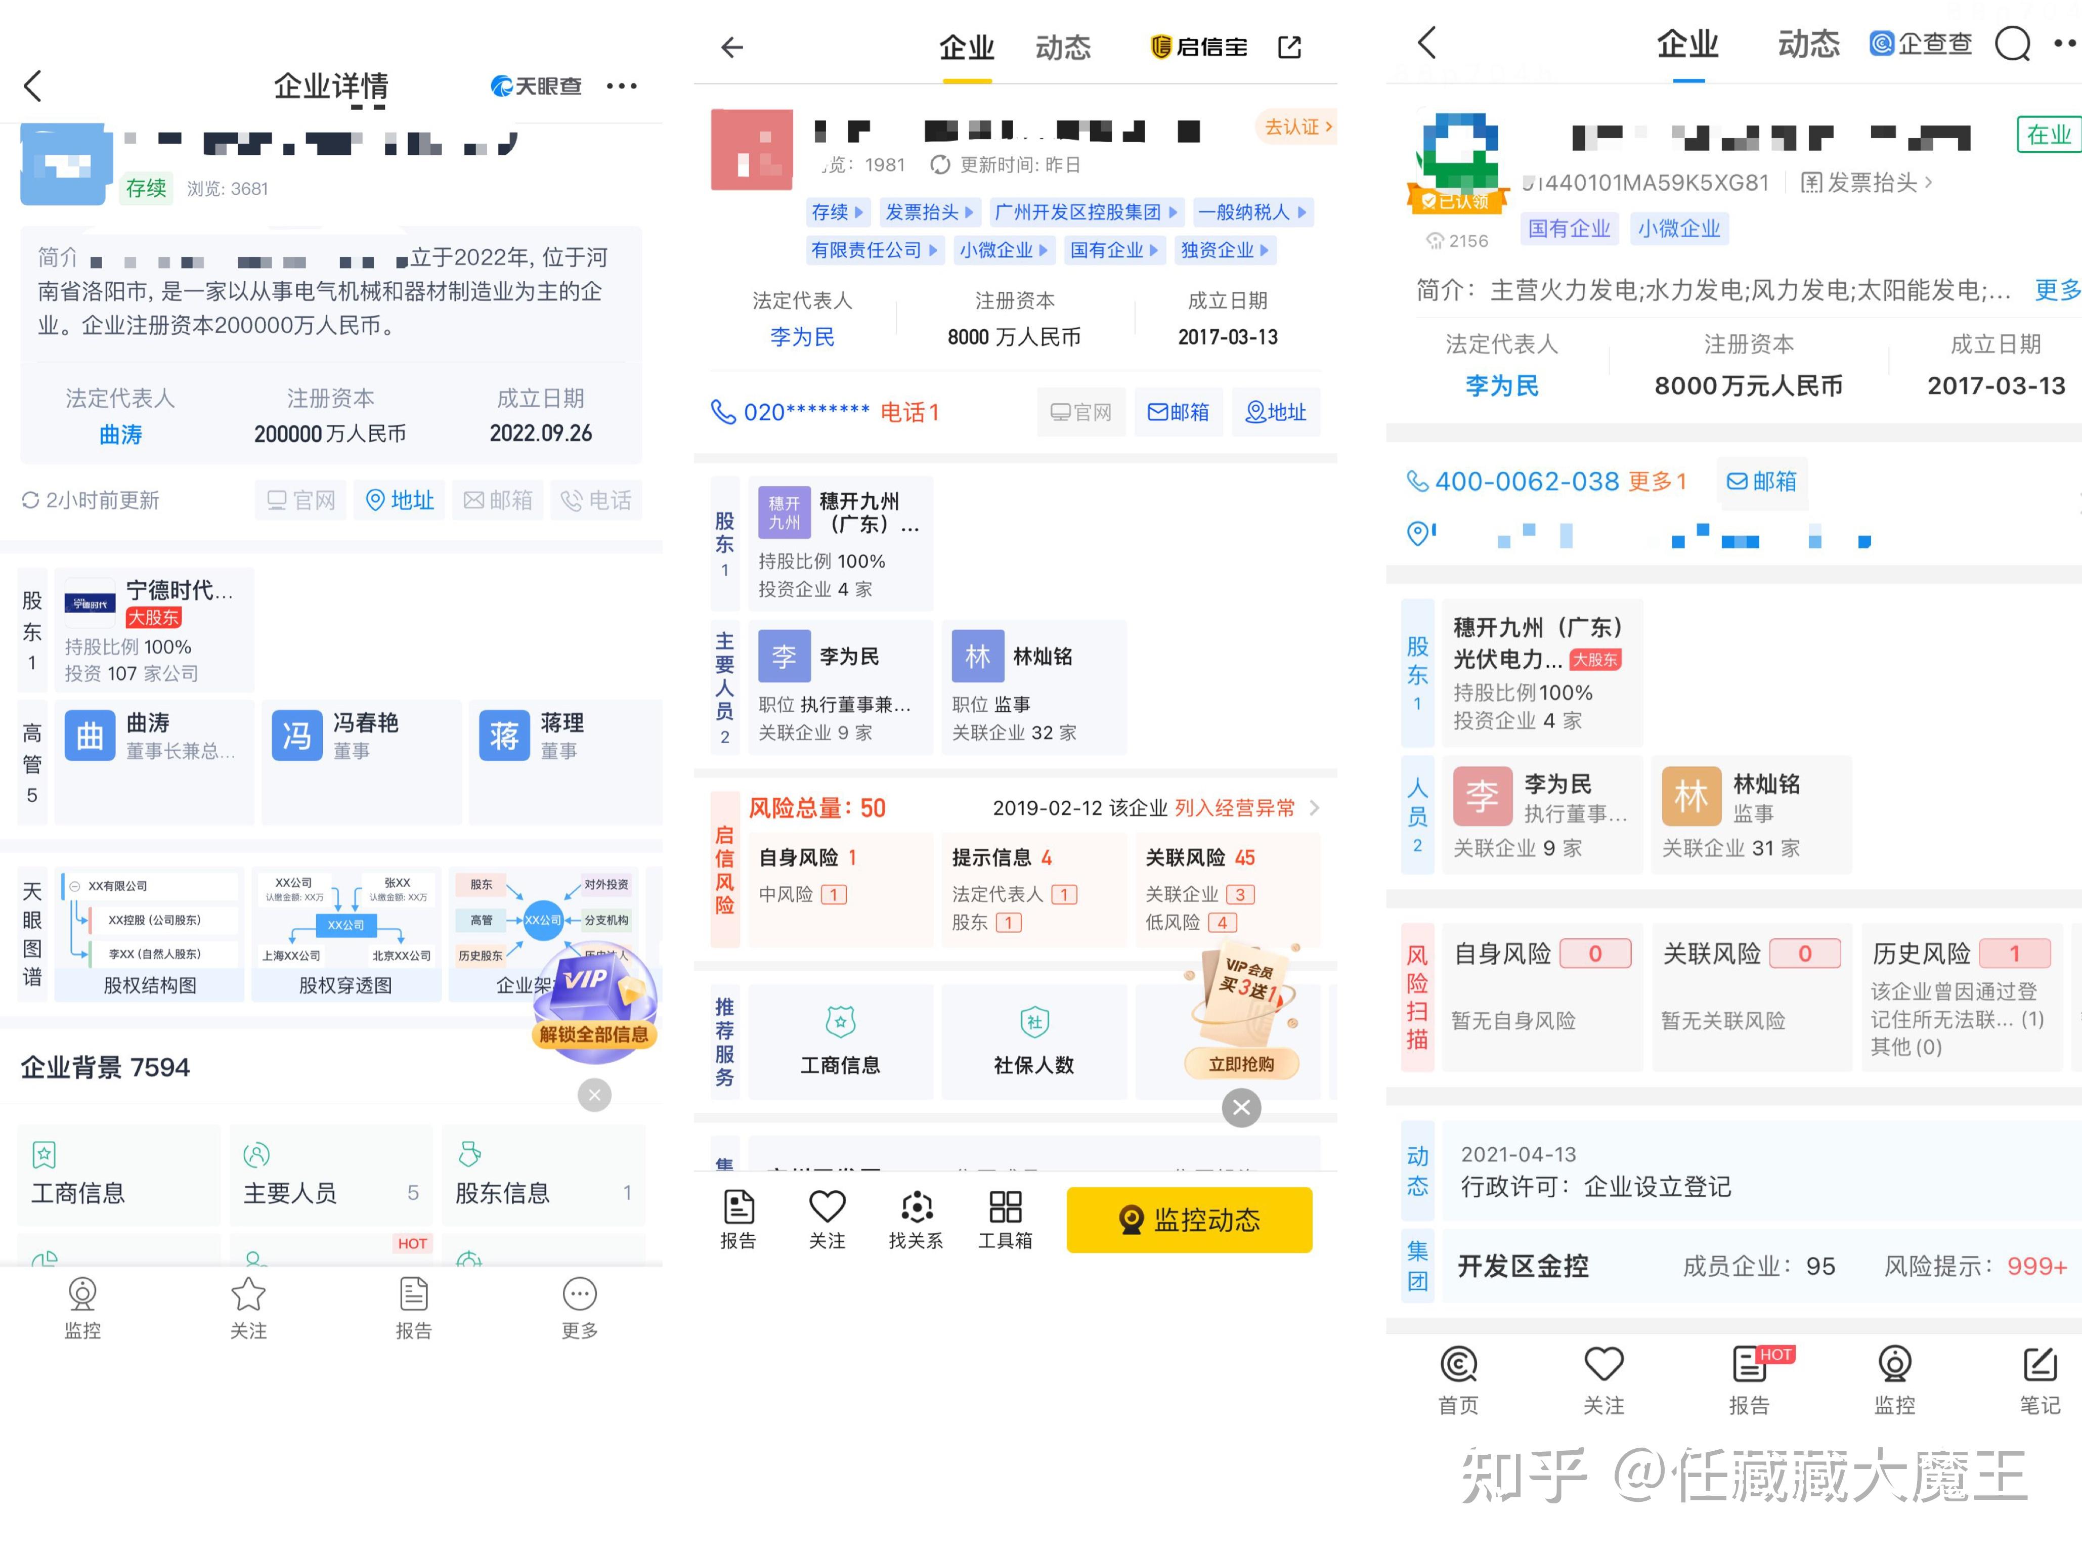
Task: Switch to the 企业 tab in 企查查
Action: (1687, 44)
